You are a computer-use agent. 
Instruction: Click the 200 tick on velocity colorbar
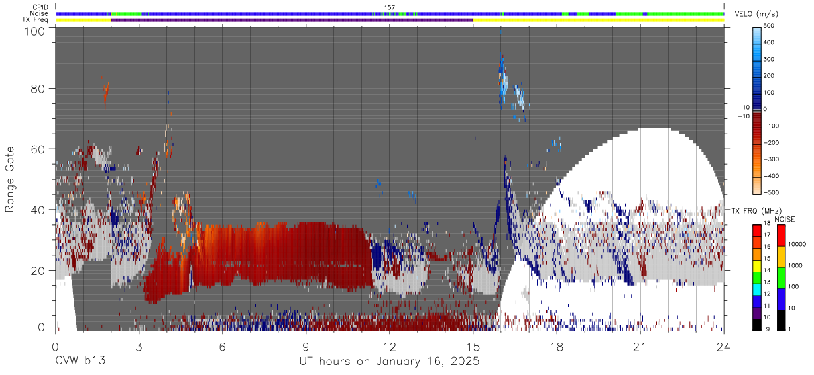pyautogui.click(x=770, y=75)
